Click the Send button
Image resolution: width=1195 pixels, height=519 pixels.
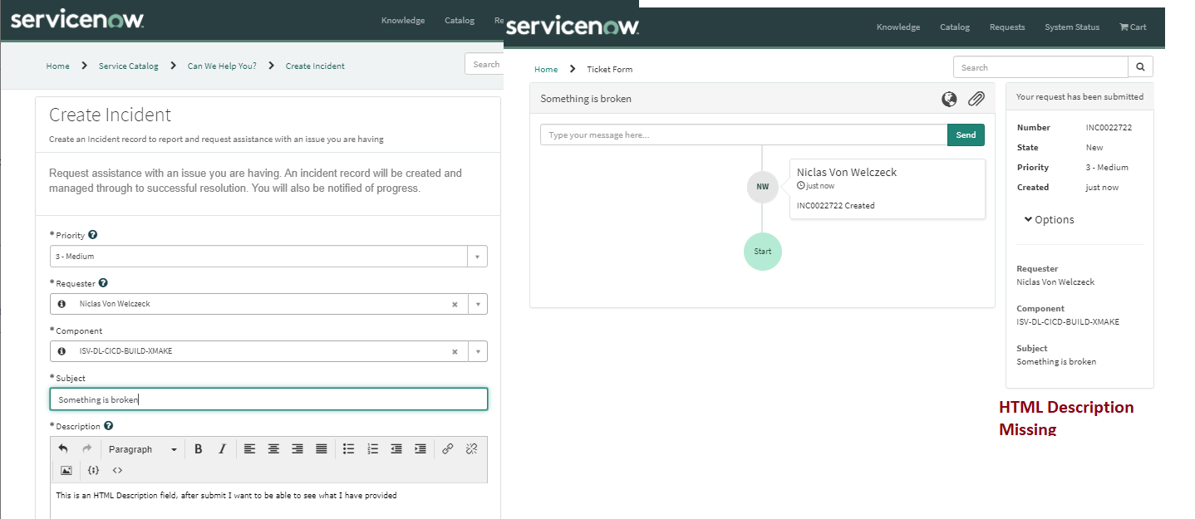pos(965,134)
